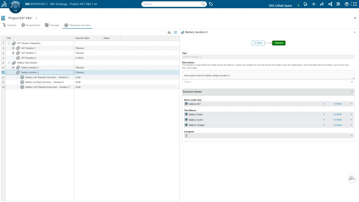Click the share arrow icon
Image resolution: width=359 pixels, height=202 pixels.
point(322,4)
